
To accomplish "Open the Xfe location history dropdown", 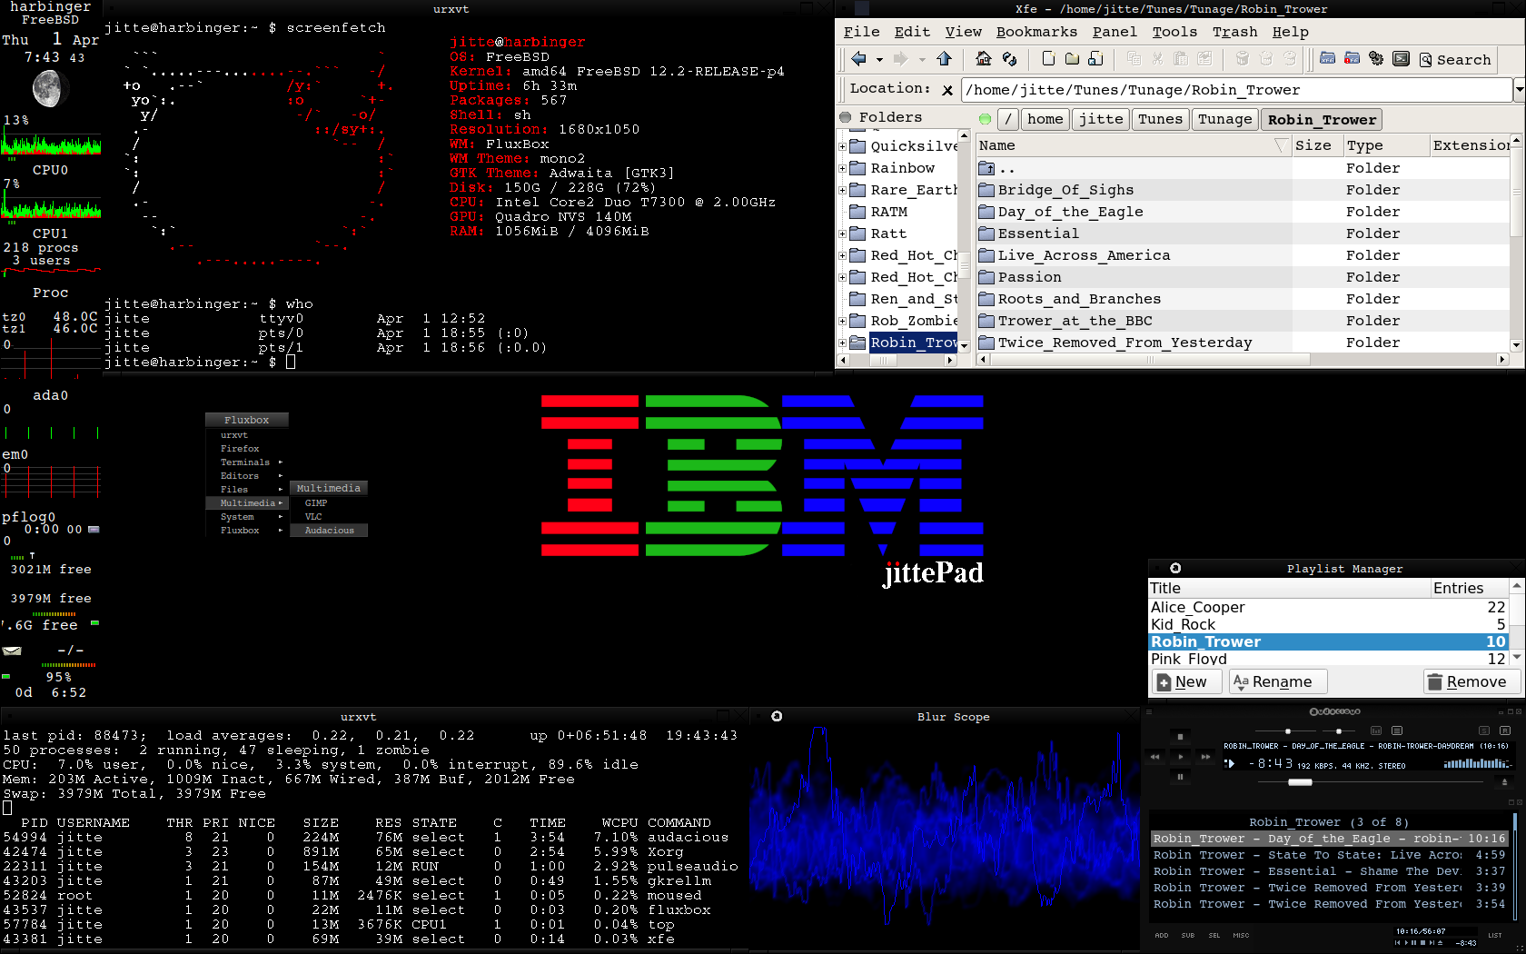I will pyautogui.click(x=1519, y=90).
